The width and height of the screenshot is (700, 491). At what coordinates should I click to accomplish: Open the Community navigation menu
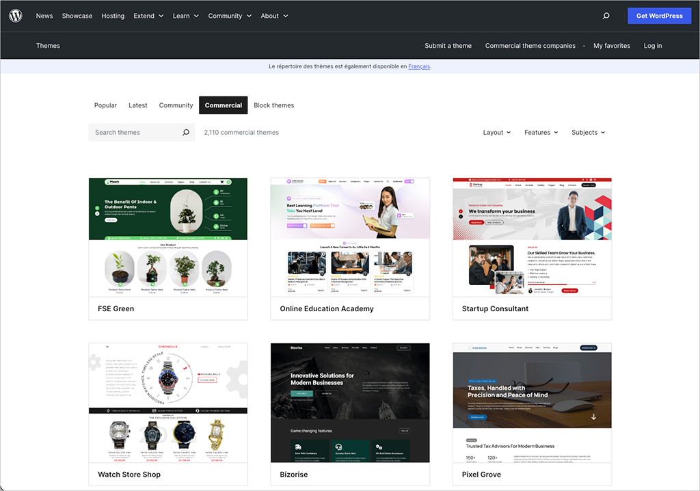coord(226,15)
